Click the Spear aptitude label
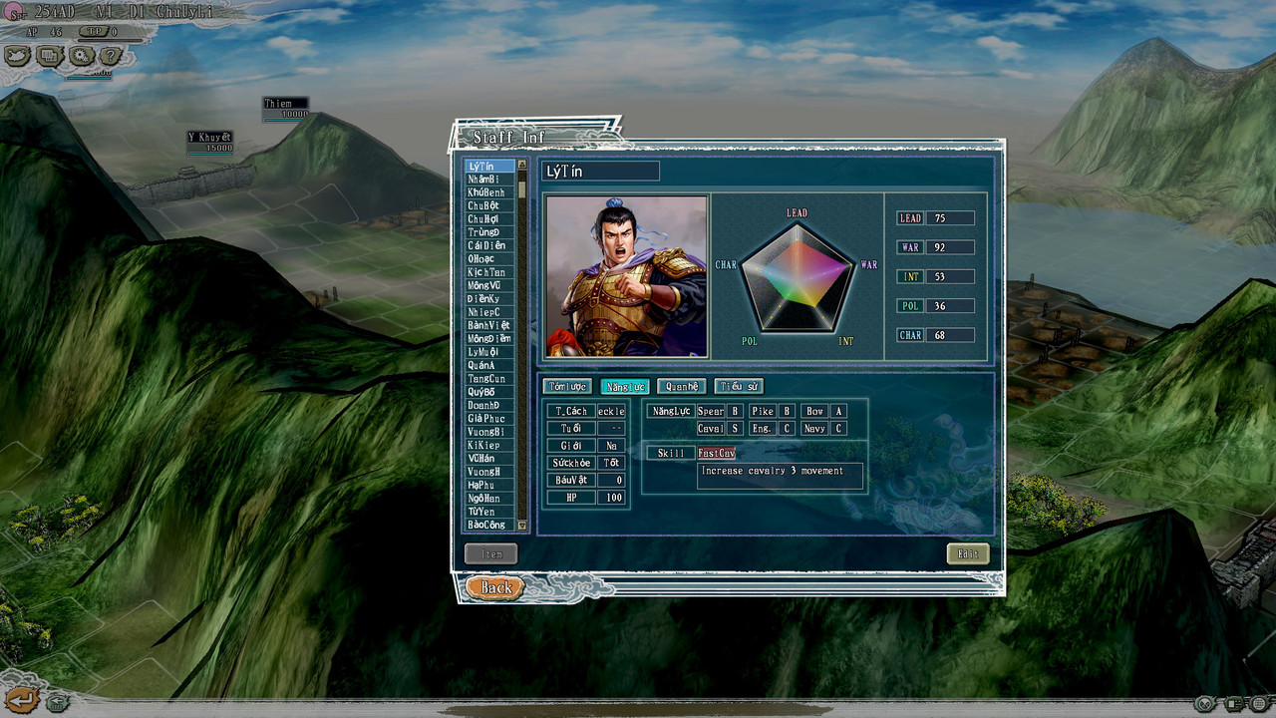Image resolution: width=1276 pixels, height=718 pixels. 711,411
